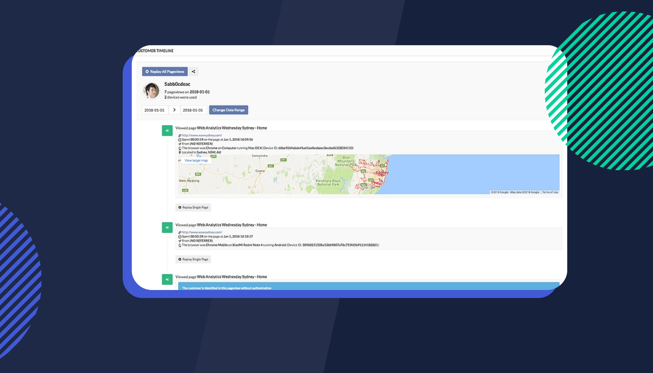Open the end date field 2018-01-01

coord(193,109)
